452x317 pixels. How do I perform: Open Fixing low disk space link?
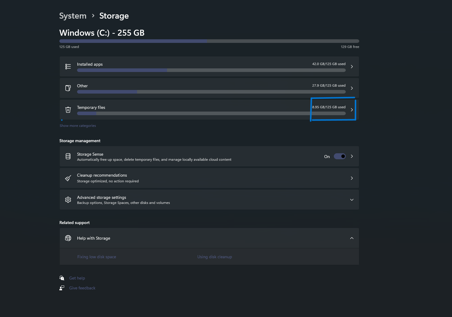pos(97,257)
